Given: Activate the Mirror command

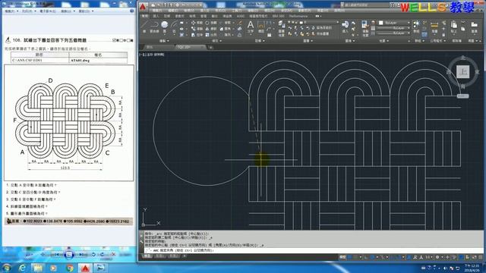Looking at the screenshot, I should pyautogui.click(x=210, y=29).
